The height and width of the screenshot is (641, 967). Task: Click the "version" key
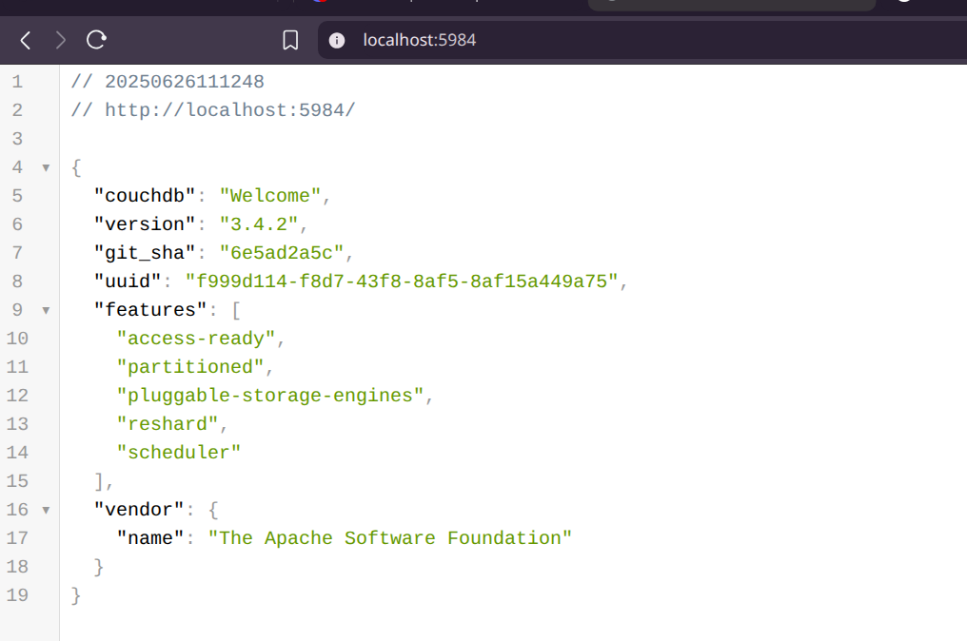click(145, 223)
